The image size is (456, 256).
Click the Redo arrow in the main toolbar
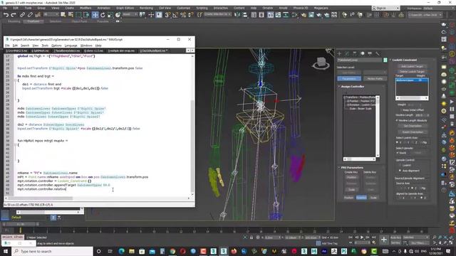[x=14, y=14]
